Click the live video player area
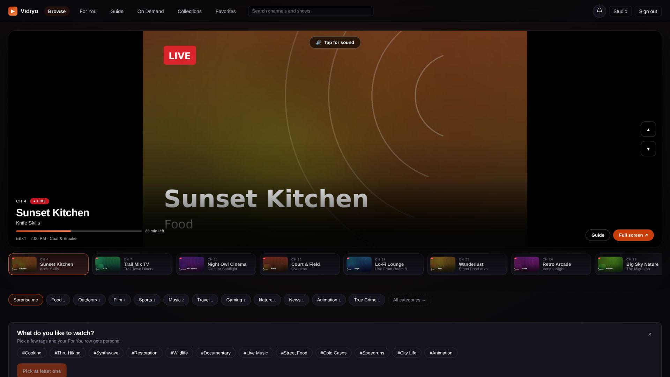 [x=335, y=139]
